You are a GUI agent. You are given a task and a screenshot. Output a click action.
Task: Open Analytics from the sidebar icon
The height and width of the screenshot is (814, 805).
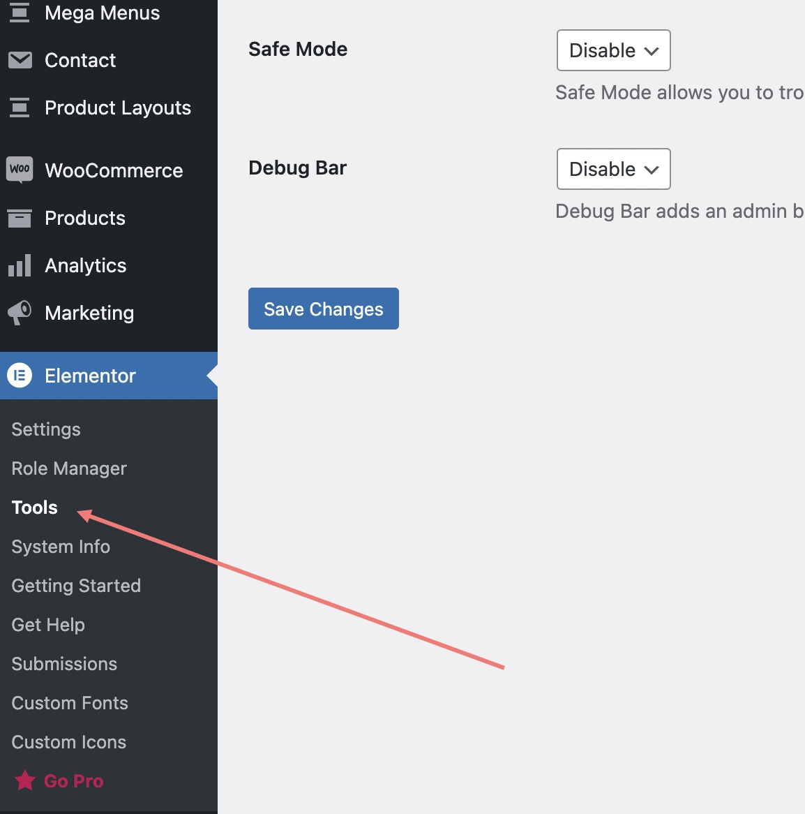[20, 265]
